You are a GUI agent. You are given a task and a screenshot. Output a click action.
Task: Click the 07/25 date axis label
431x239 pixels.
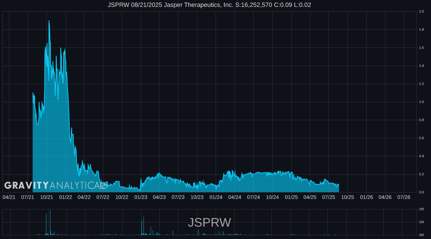coord(329,197)
